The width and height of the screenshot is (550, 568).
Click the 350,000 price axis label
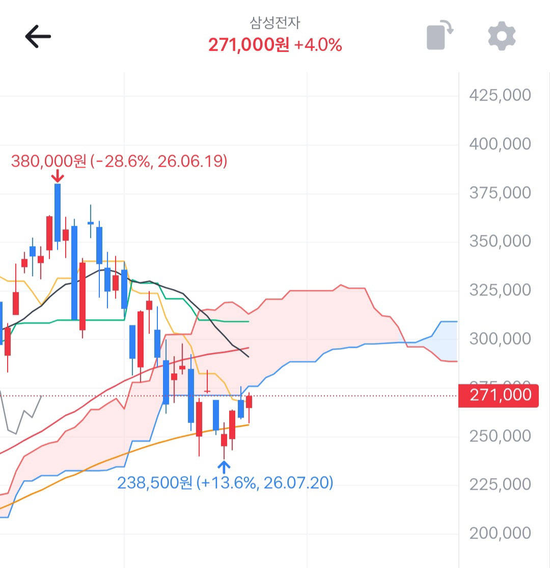click(x=500, y=241)
